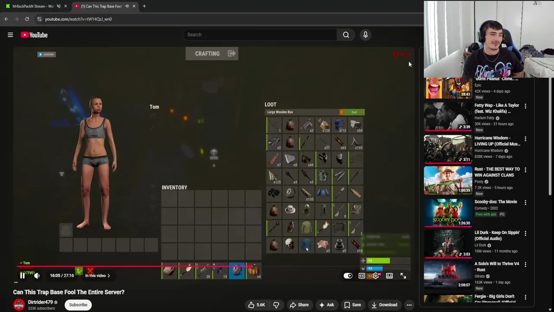Open options for Lil Durk video
This screenshot has width=554, height=312.
(x=525, y=233)
